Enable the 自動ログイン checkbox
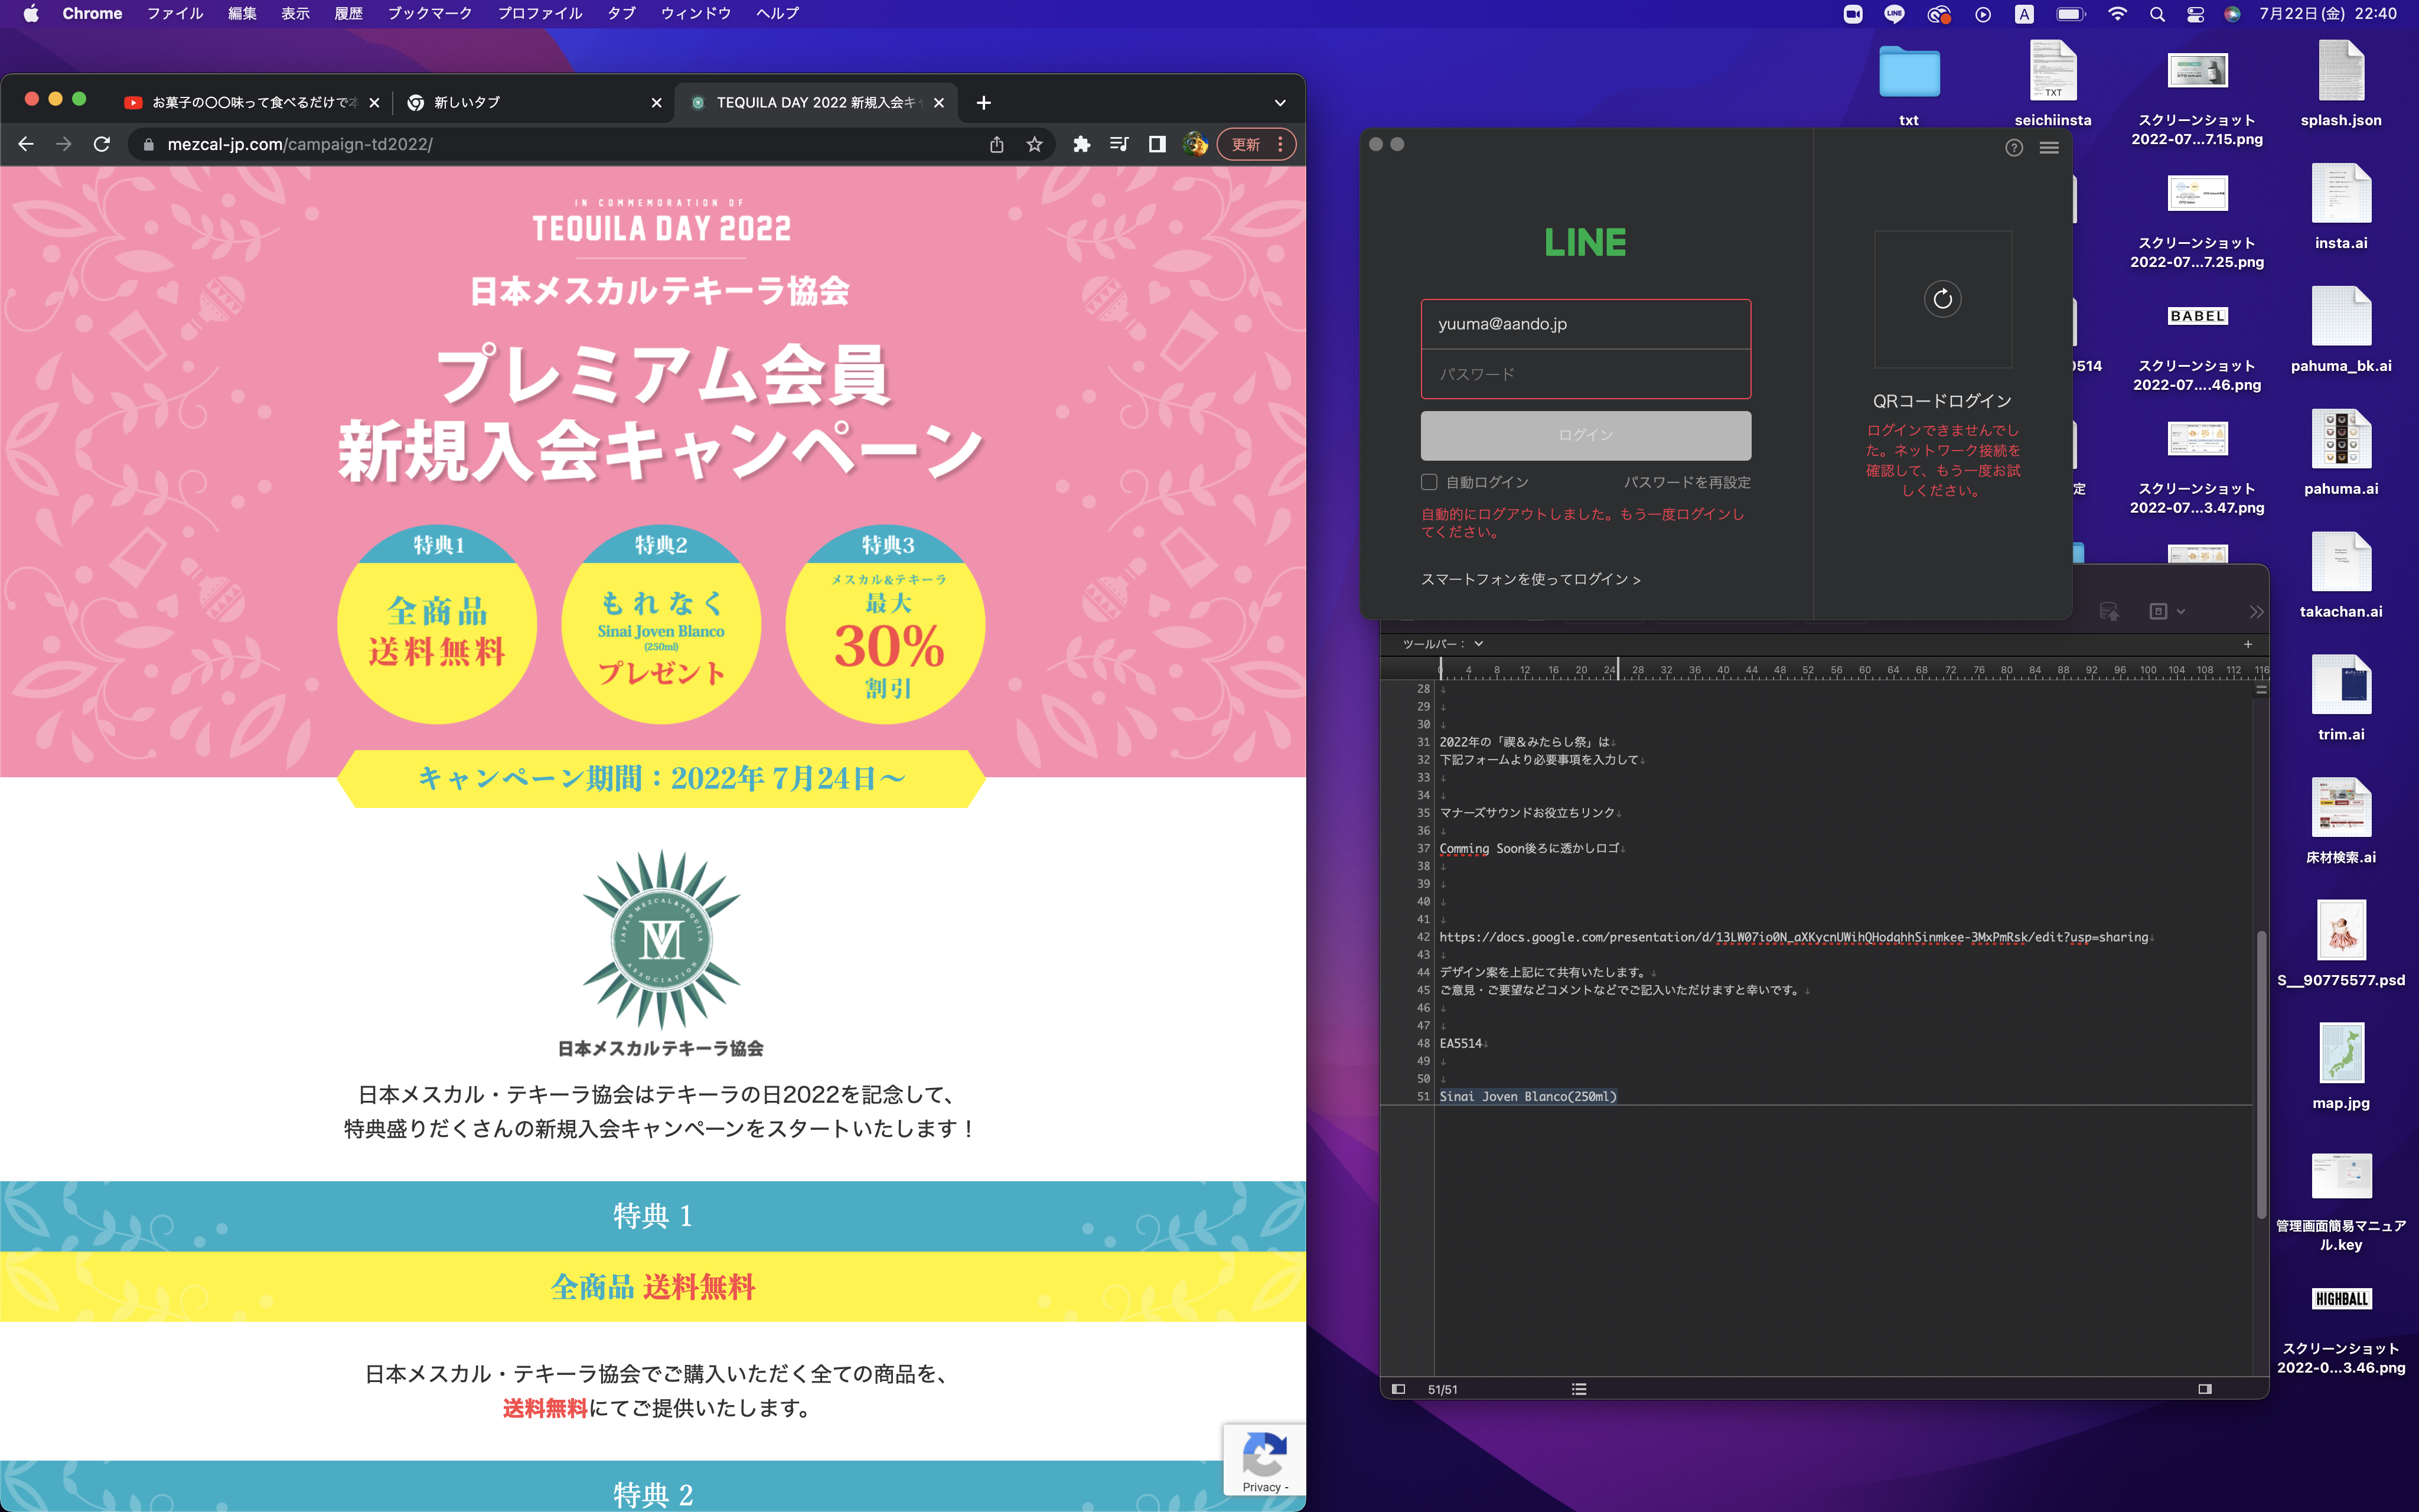The width and height of the screenshot is (2419, 1512). pyautogui.click(x=1429, y=482)
